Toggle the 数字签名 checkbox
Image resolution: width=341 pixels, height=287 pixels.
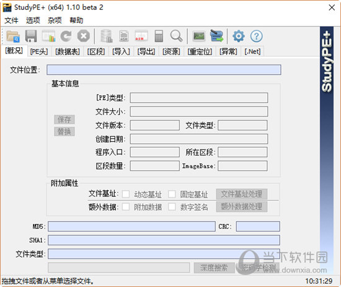pyautogui.click(x=172, y=207)
